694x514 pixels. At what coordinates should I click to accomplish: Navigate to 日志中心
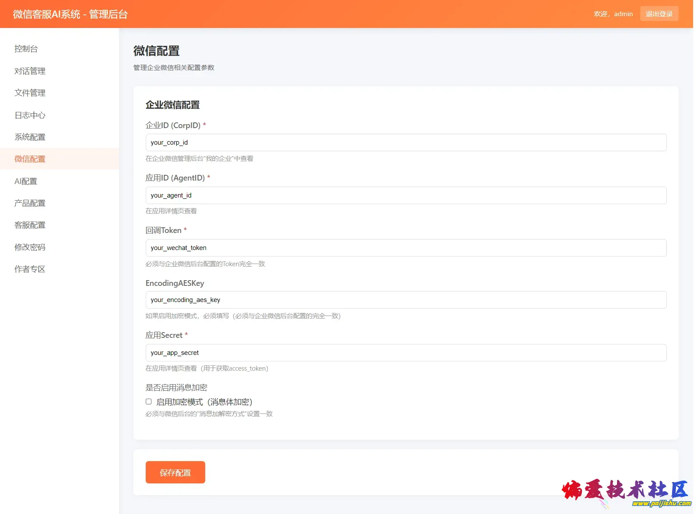[30, 115]
